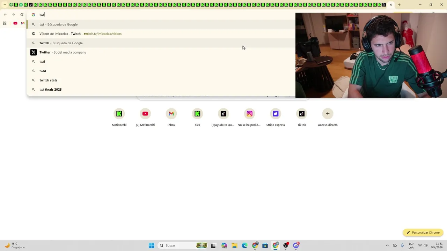The height and width of the screenshot is (251, 447).
Task: Select 'twt finals 2025' suggestion
Action: pos(161,90)
